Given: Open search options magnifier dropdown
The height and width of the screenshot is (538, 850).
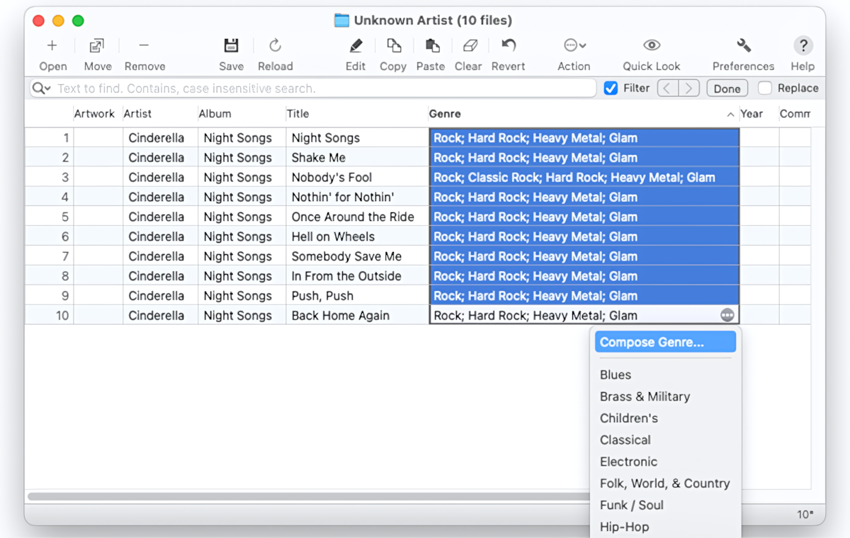Looking at the screenshot, I should tap(42, 88).
